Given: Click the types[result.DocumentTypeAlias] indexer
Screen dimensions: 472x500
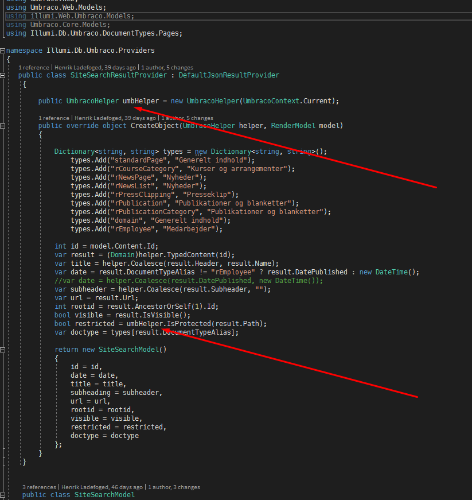Looking at the screenshot, I should [x=173, y=332].
